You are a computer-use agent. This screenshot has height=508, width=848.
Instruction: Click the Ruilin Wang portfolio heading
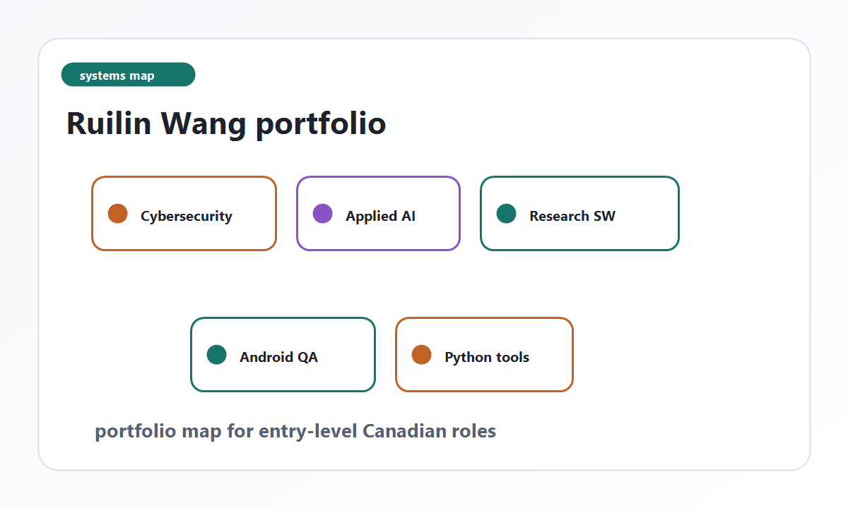226,123
